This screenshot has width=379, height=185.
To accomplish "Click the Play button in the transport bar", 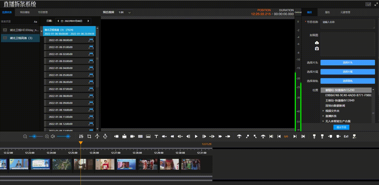I will pyautogui.click(x=196, y=136).
